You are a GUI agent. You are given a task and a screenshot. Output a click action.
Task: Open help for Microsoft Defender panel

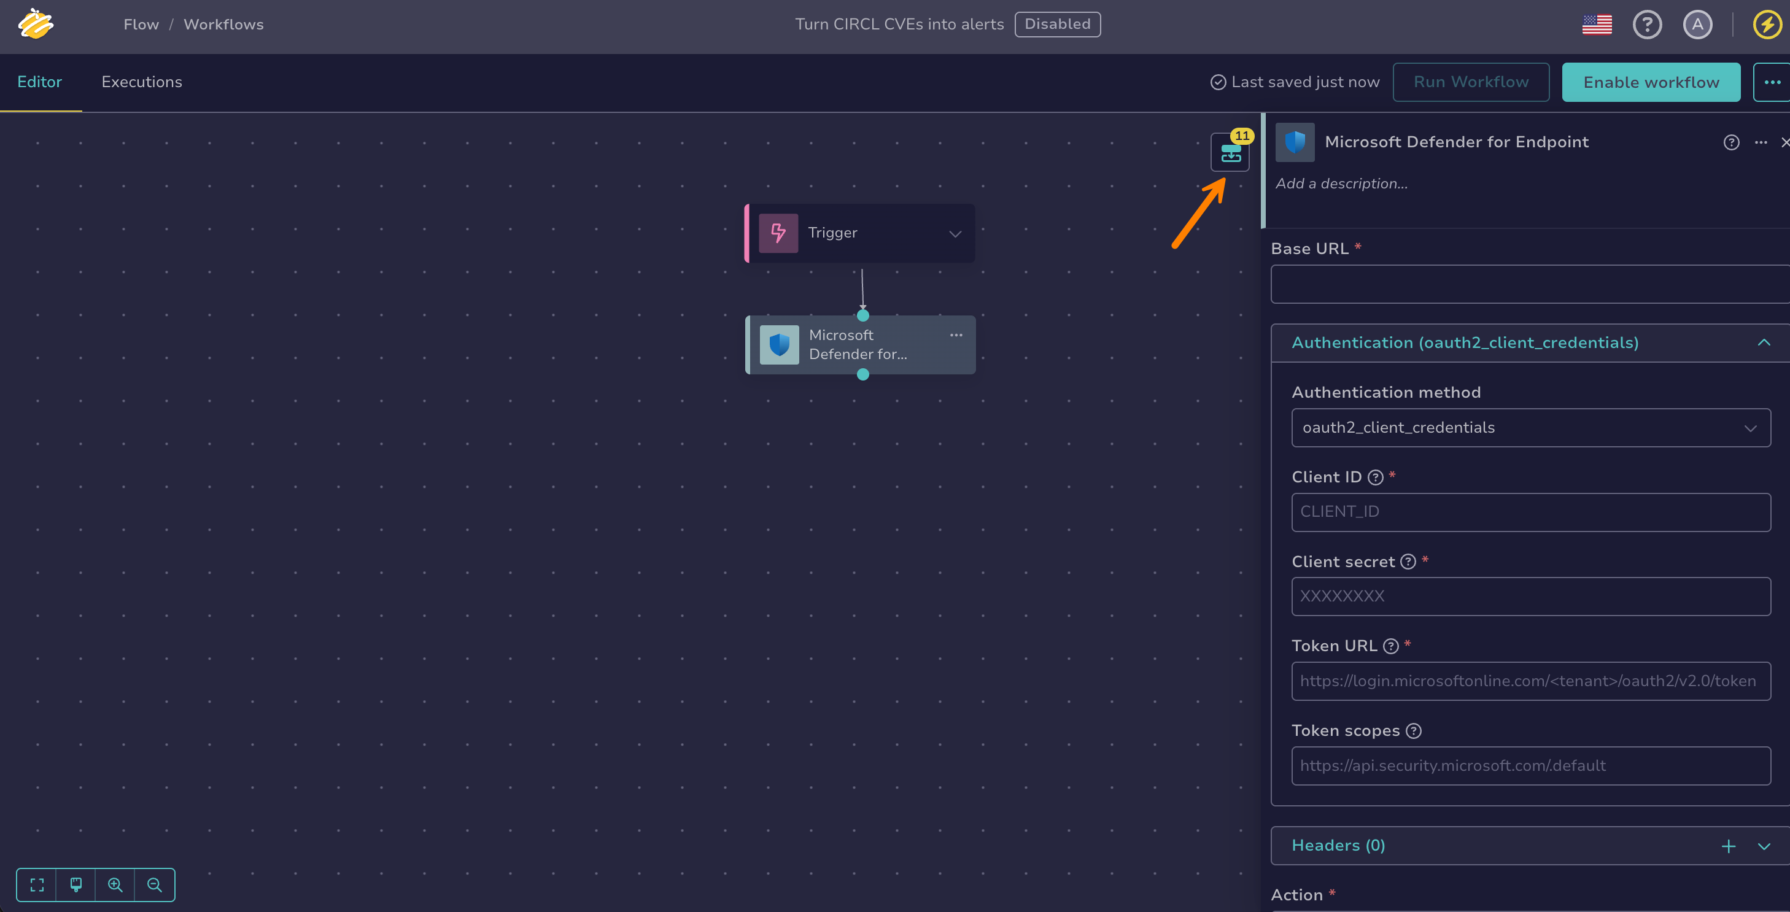click(1731, 142)
